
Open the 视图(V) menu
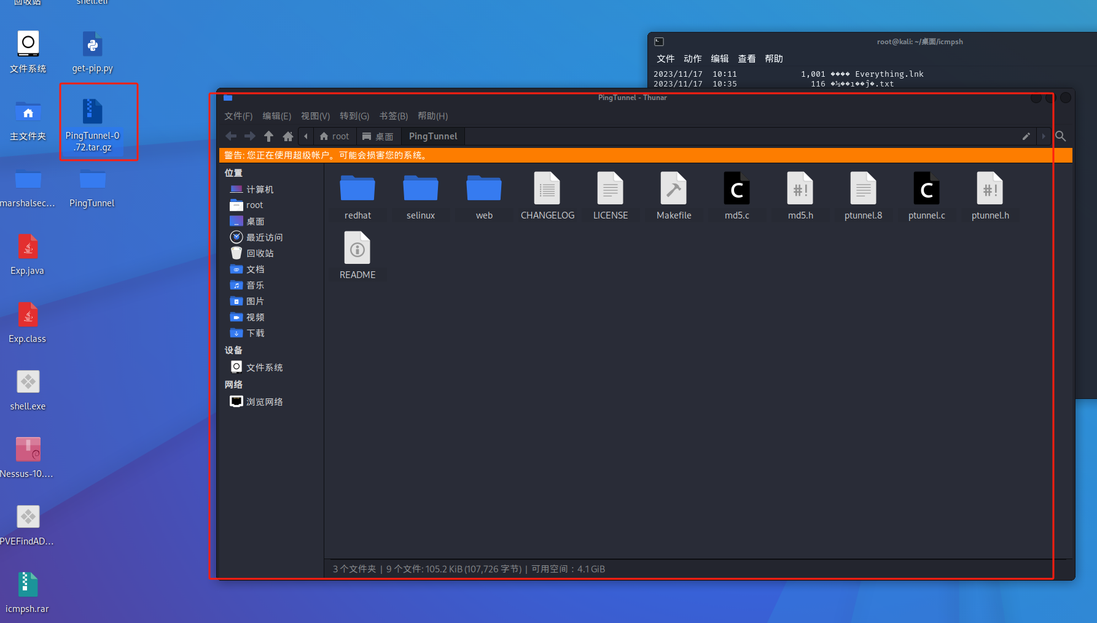click(315, 116)
